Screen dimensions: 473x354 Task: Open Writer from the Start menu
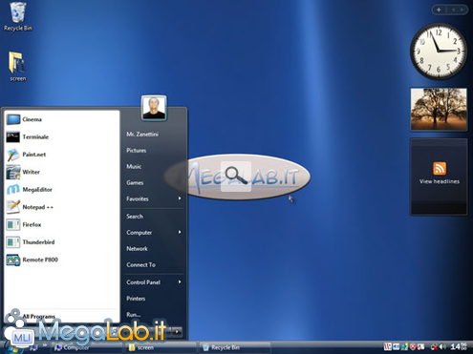click(61, 172)
